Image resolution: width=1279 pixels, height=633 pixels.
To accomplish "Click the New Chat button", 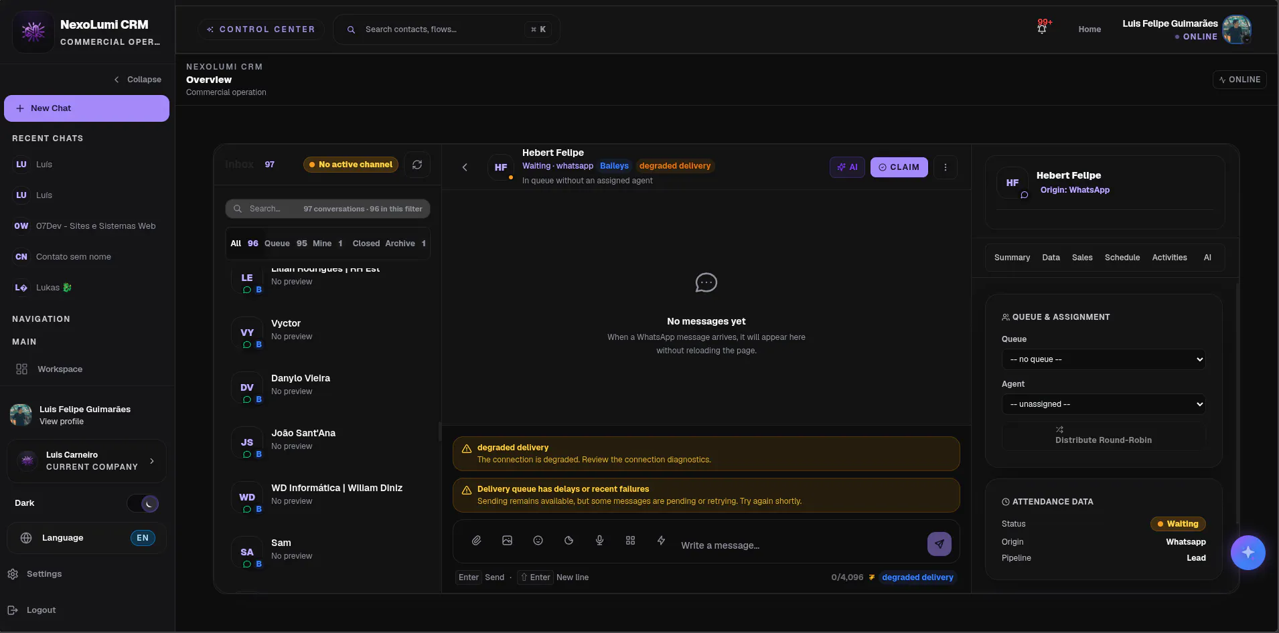I will 86,108.
